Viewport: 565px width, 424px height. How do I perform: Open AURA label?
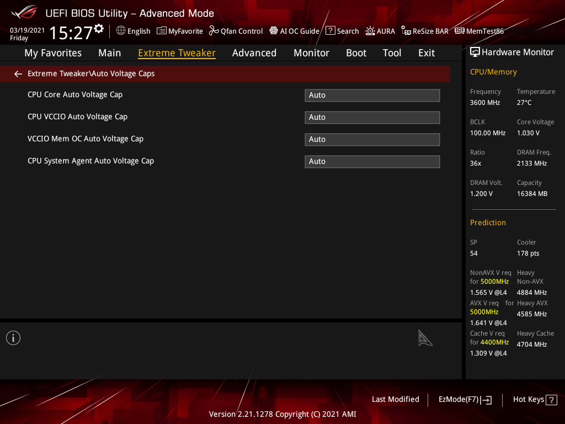tap(386, 31)
